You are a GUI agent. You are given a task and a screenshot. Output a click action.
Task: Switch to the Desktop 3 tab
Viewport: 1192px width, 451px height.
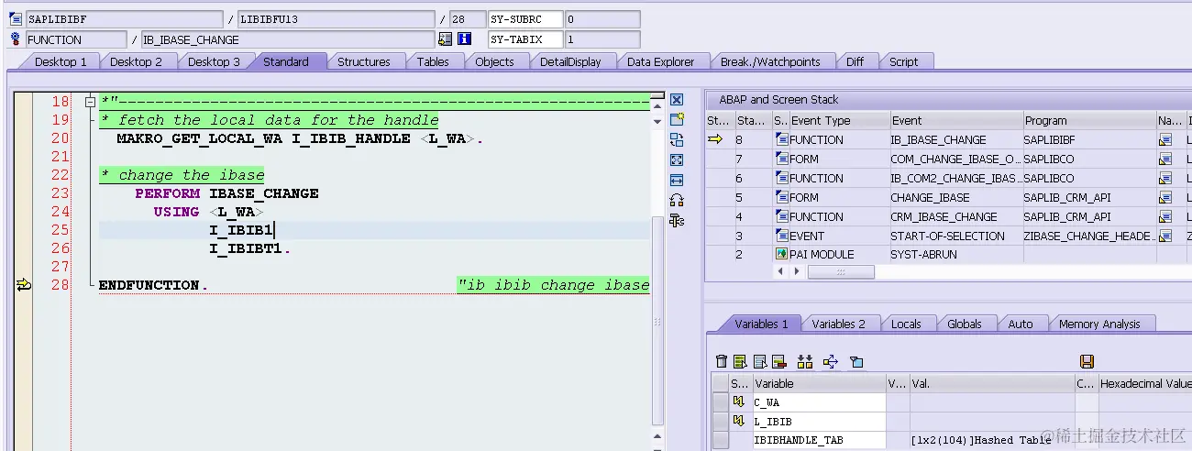click(214, 61)
